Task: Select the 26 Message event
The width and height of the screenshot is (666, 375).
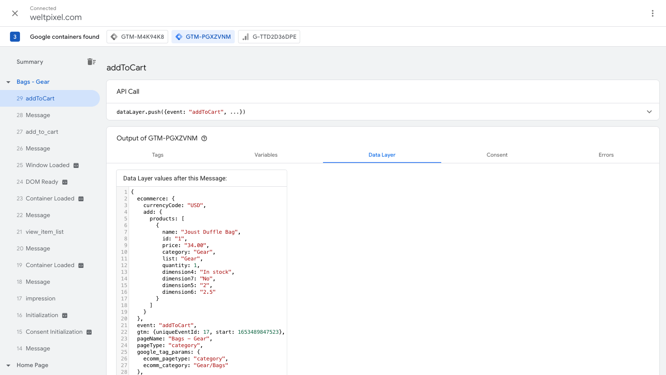Action: [50, 148]
